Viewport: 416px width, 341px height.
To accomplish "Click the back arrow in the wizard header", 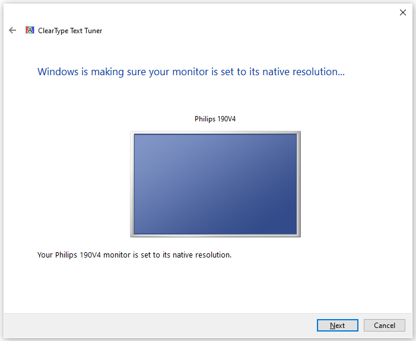I will [12, 30].
